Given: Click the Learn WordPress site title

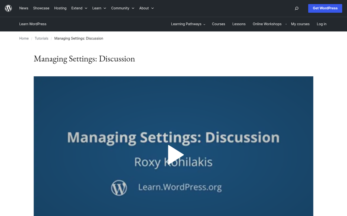Looking at the screenshot, I should point(33,24).
